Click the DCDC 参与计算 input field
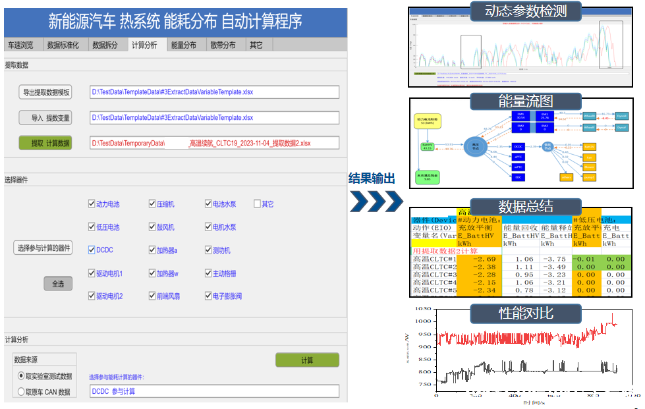Viewport: 645px width, 409px height. tap(214, 391)
